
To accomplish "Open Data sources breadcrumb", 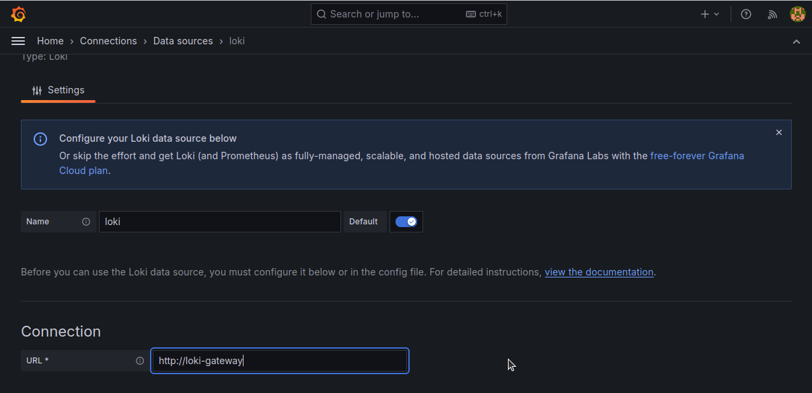I will click(x=183, y=41).
